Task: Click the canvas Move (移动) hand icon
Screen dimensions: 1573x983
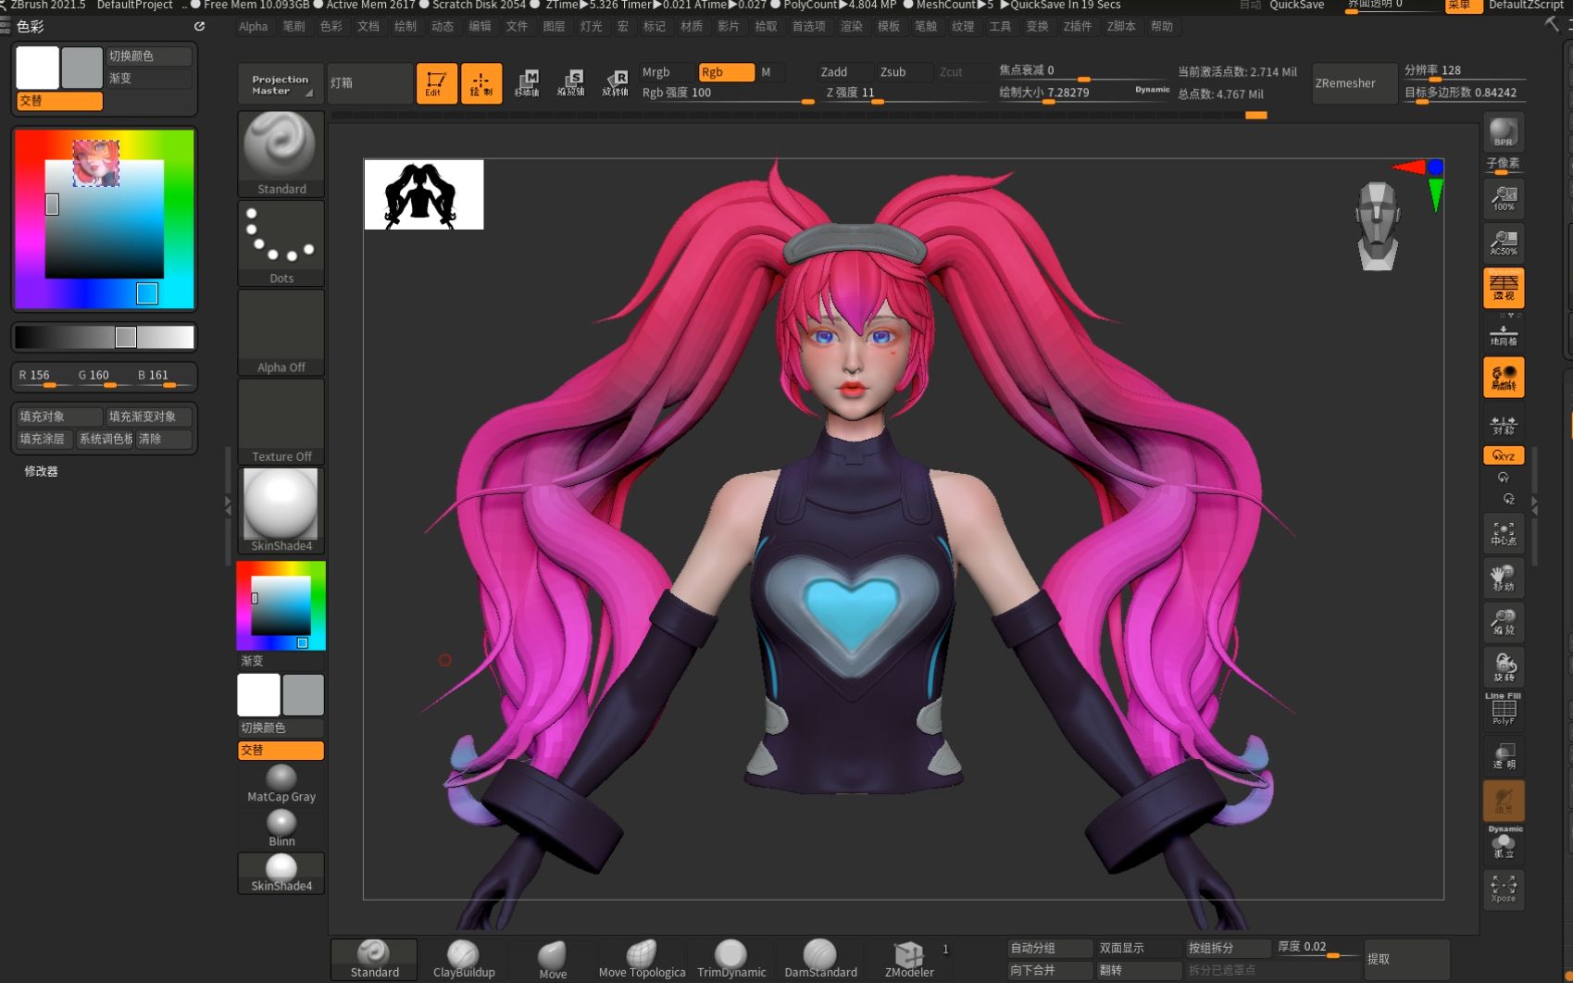Action: point(1504,578)
